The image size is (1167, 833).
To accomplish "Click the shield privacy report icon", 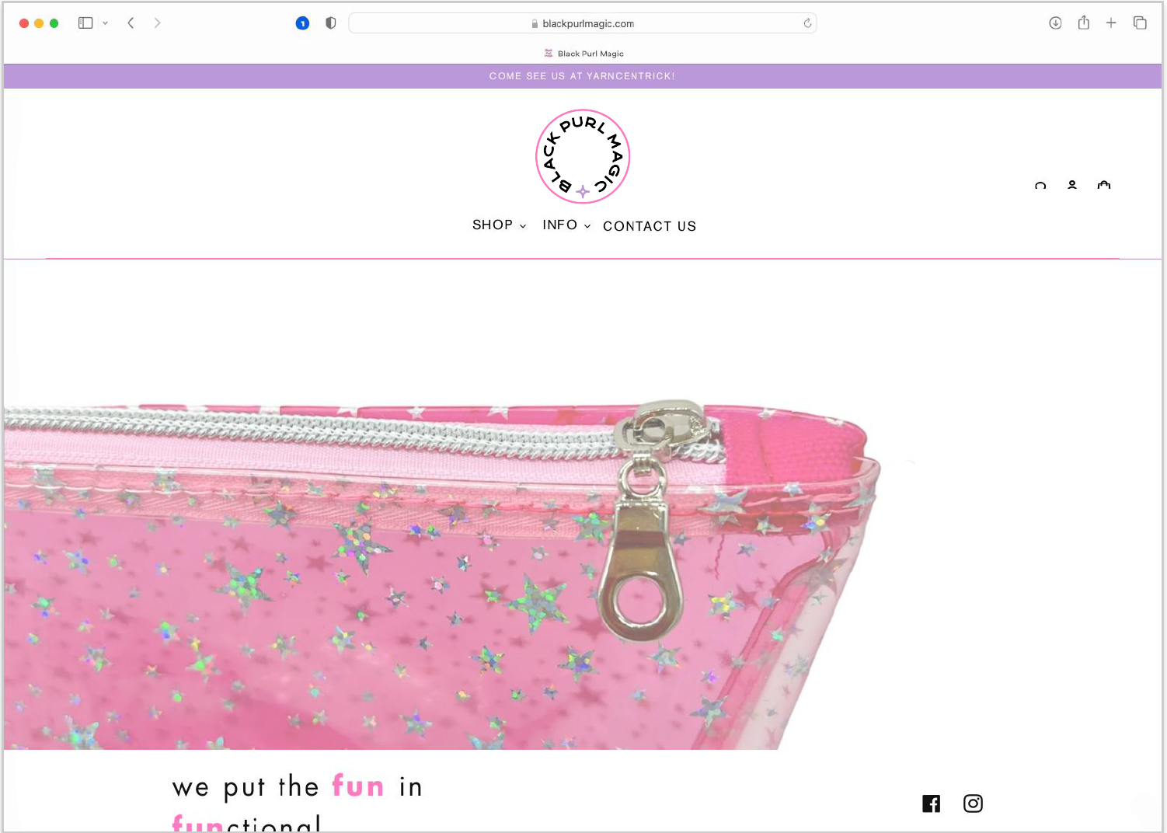I will click(330, 23).
